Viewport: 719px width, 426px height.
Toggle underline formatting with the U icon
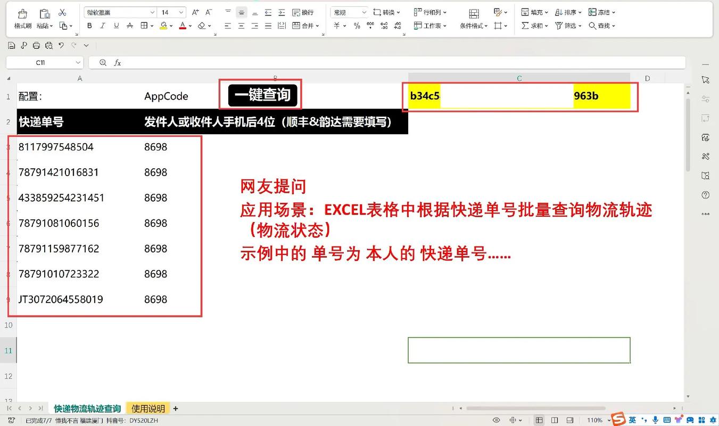pyautogui.click(x=115, y=25)
